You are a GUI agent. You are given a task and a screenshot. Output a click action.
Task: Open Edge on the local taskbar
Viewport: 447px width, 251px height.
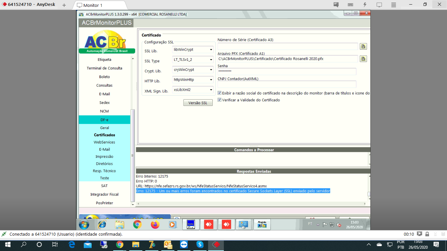pyautogui.click(x=72, y=244)
